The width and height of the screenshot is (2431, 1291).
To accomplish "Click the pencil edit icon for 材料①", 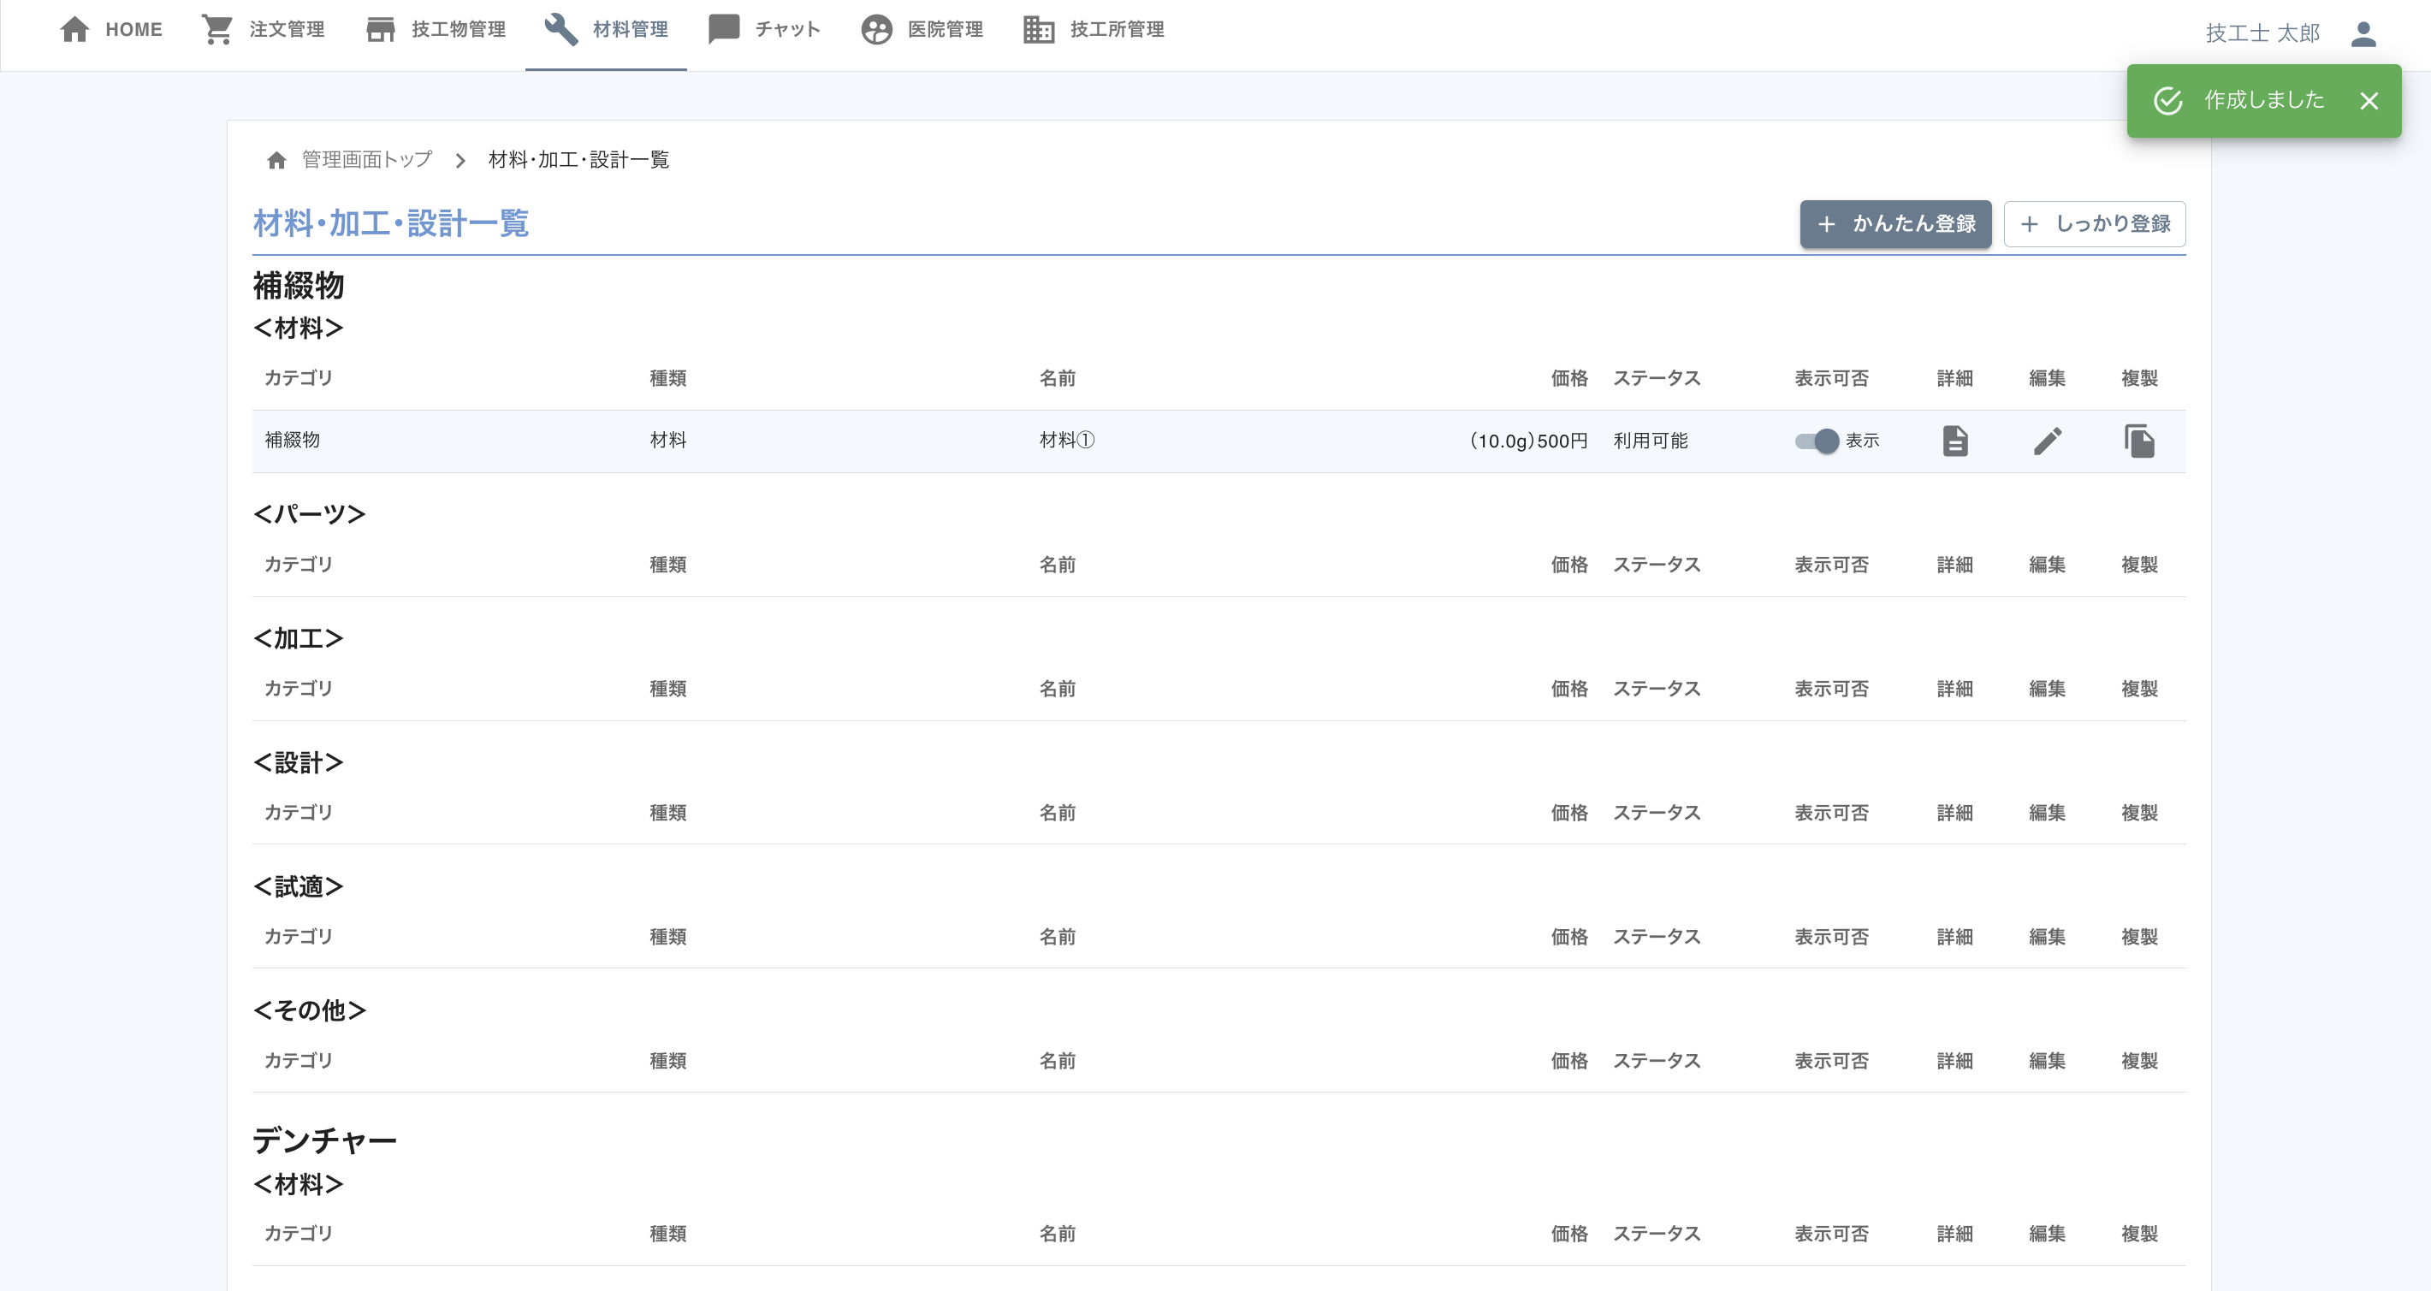I will click(2047, 441).
